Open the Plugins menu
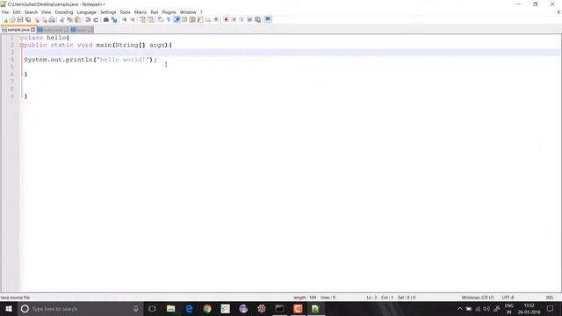This screenshot has height=316, width=562. [x=169, y=12]
